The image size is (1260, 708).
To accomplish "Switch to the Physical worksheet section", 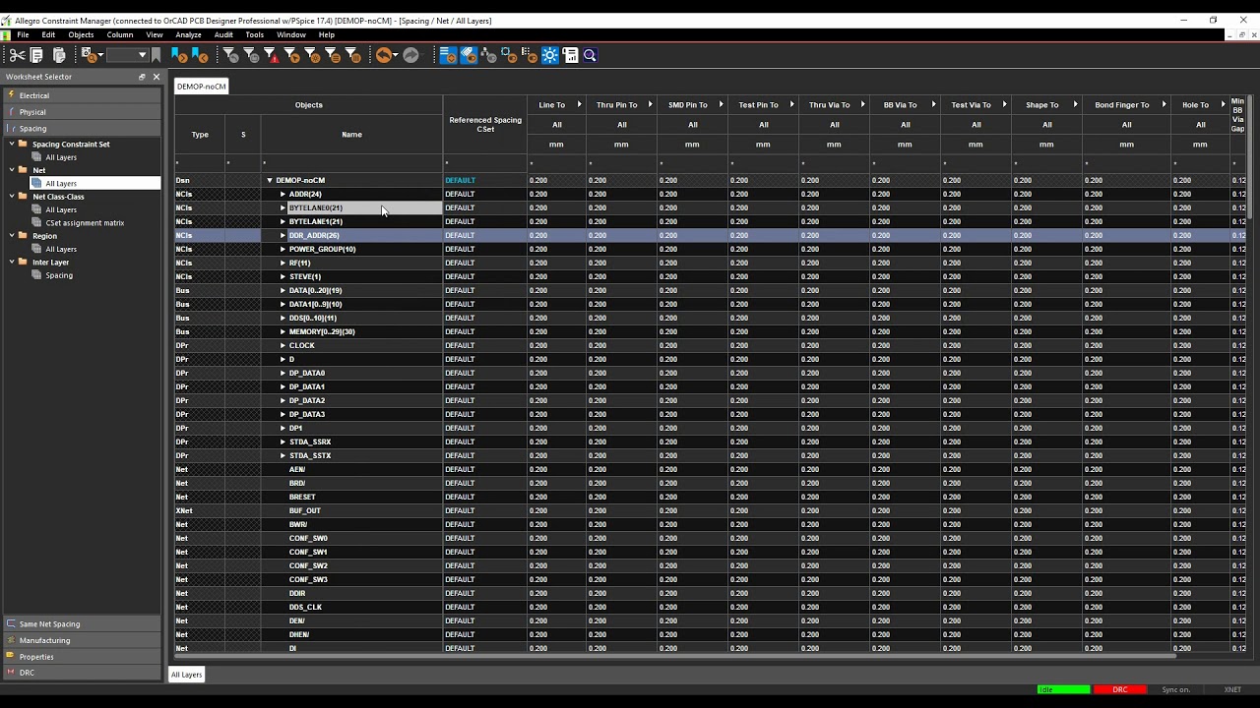I will [82, 112].
